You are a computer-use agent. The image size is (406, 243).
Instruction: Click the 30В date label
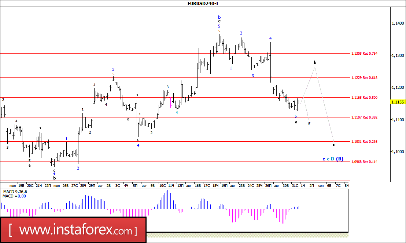tap(285, 186)
